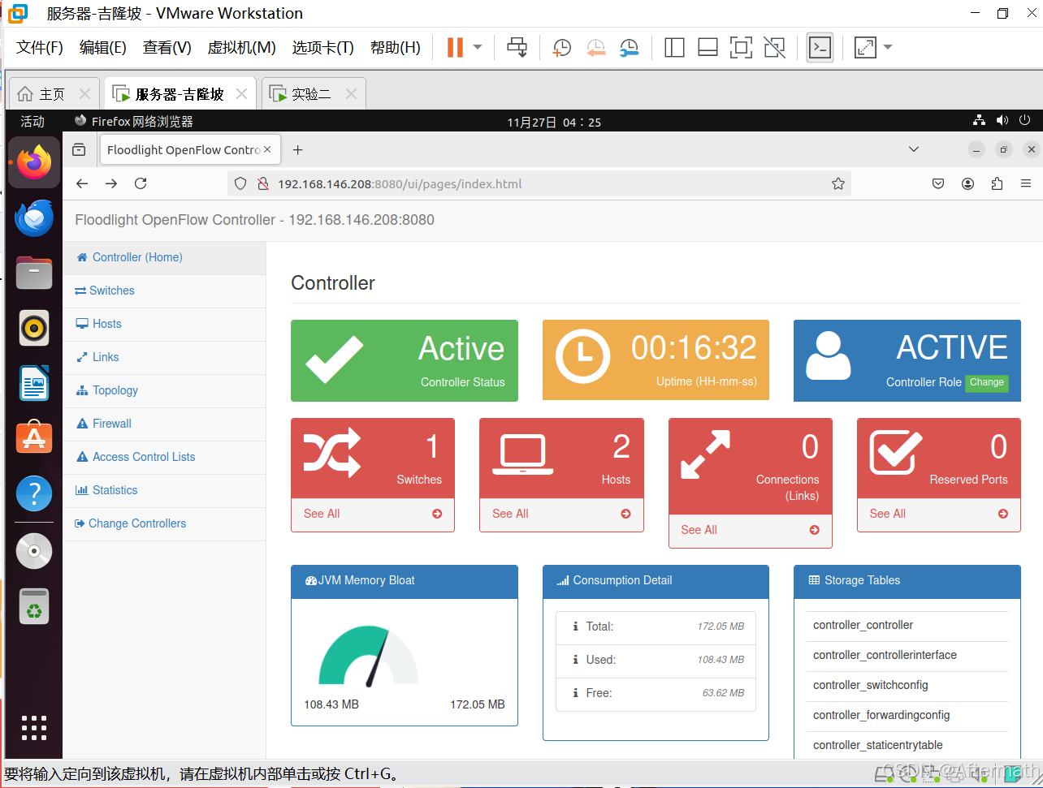Bookmark this page with the star icon
The width and height of the screenshot is (1043, 788).
click(838, 184)
